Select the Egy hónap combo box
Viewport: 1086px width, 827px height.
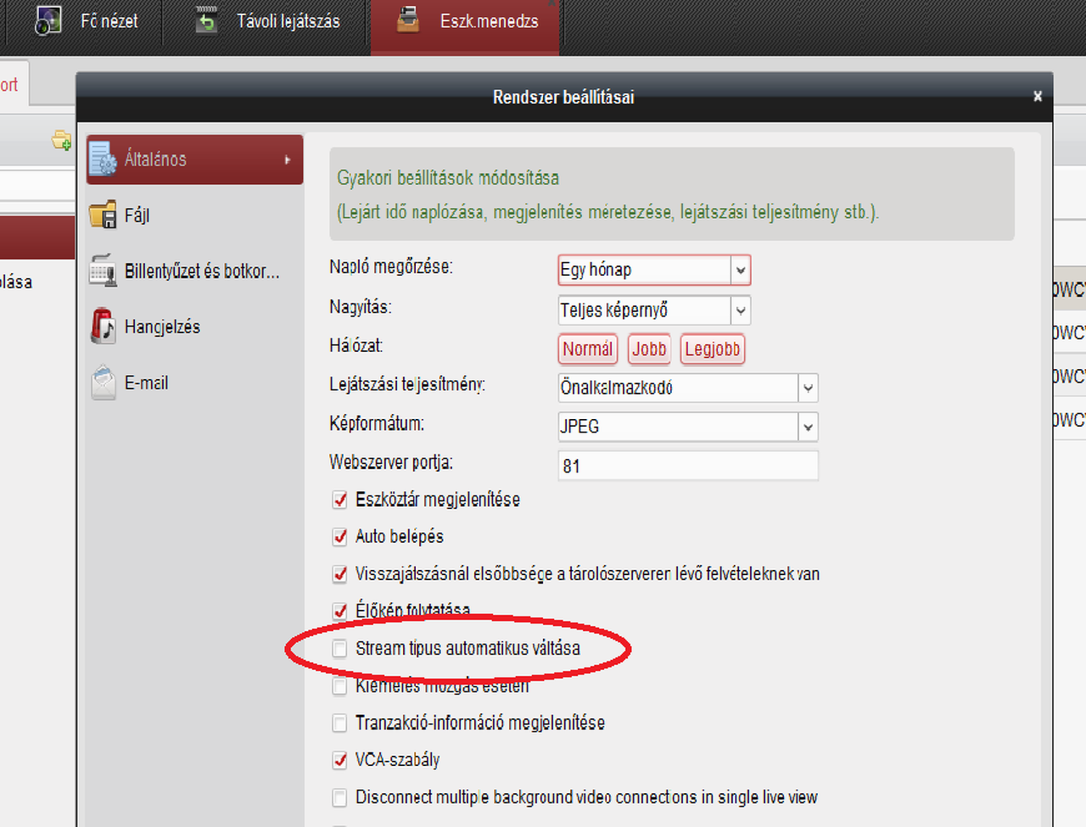654,271
